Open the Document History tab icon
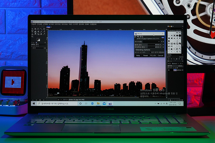This screenshot has height=143, width=215. (x=173, y=26)
